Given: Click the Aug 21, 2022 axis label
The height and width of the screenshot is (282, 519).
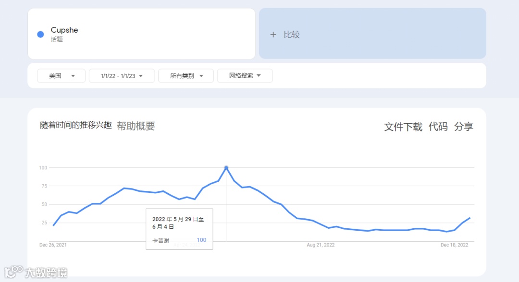Looking at the screenshot, I should (321, 245).
